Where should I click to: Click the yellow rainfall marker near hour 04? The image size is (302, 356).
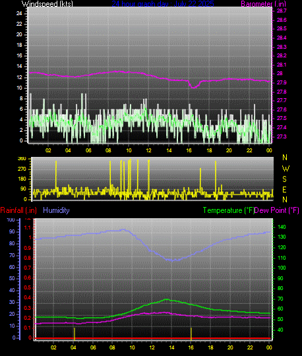click(75, 334)
